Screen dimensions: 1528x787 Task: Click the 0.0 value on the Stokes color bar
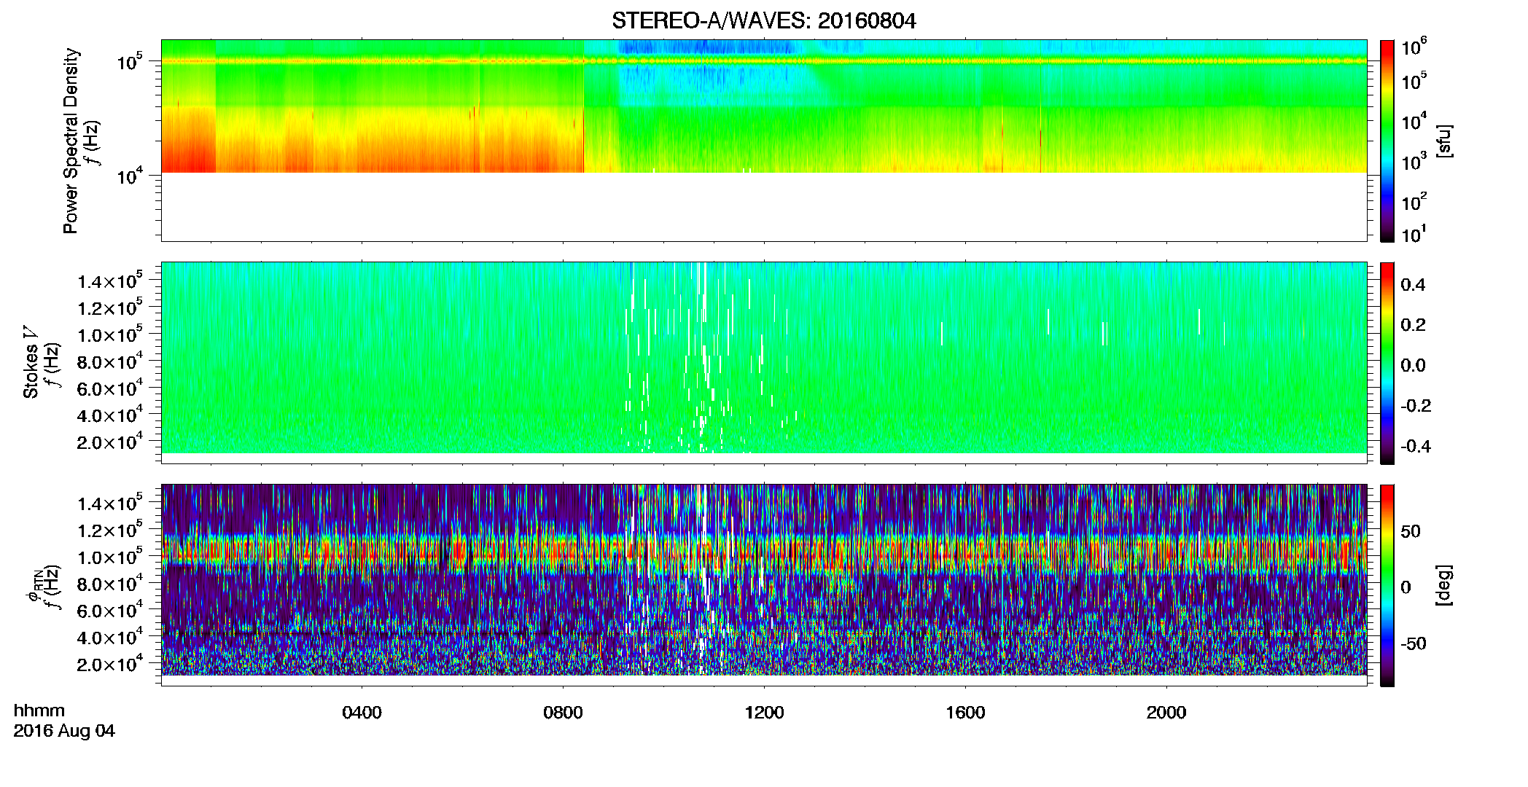[1413, 366]
